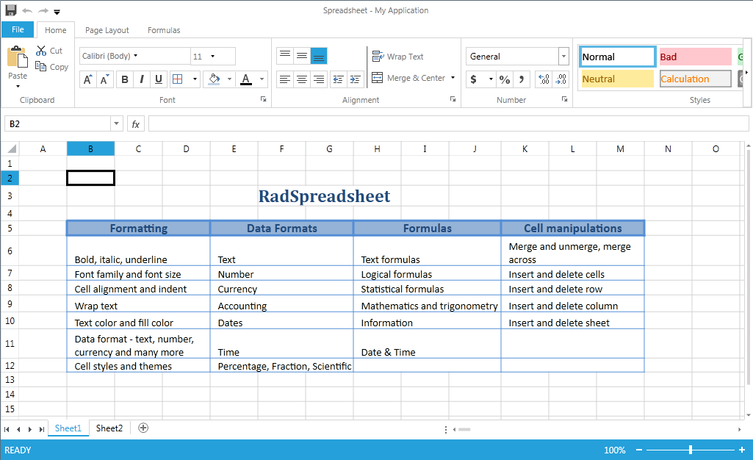The width and height of the screenshot is (753, 460).
Task: Increase font size with grow font icon
Action: pyautogui.click(x=87, y=79)
